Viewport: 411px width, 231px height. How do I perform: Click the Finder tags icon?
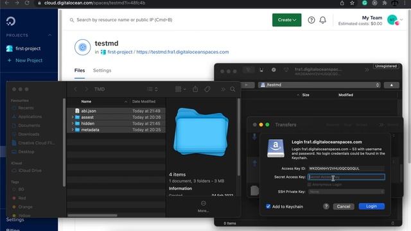click(207, 89)
